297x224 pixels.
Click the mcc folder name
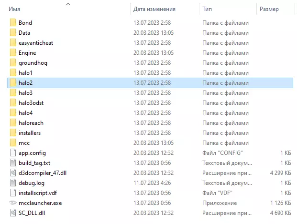coord(24,143)
